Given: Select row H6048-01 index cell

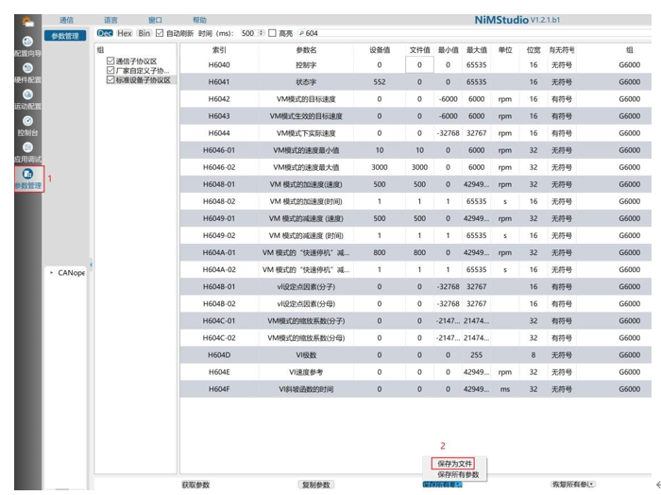Looking at the screenshot, I should pyautogui.click(x=219, y=184).
